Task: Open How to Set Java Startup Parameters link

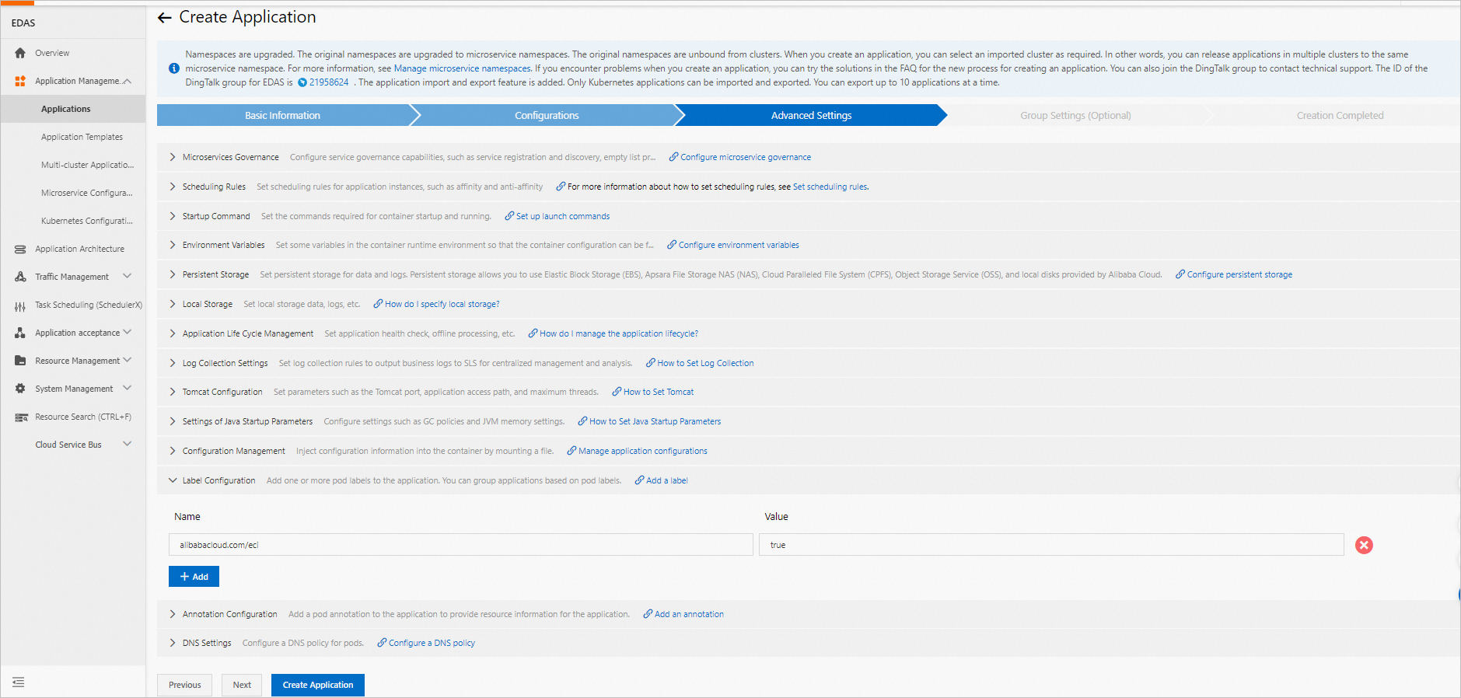Action: click(x=655, y=421)
